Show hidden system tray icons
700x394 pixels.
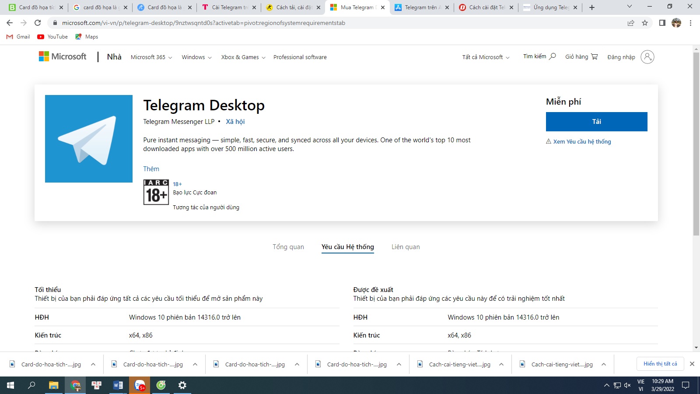(606, 385)
